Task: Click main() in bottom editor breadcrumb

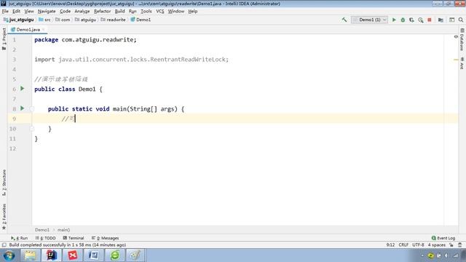Action: pos(63,230)
